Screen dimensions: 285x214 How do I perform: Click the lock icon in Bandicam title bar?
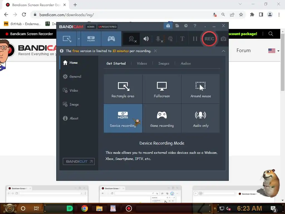tap(168, 26)
